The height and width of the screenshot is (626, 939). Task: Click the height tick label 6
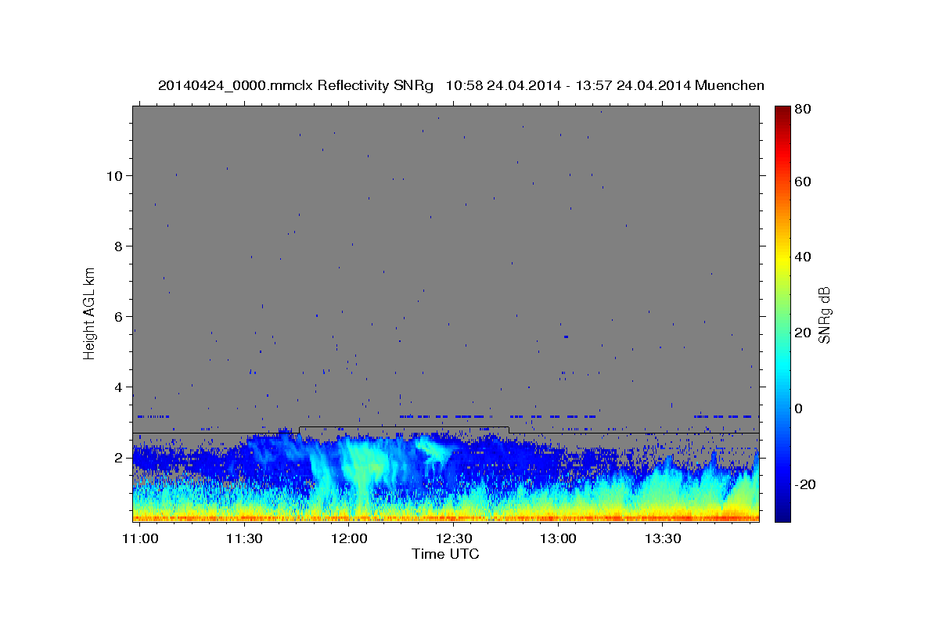(119, 317)
